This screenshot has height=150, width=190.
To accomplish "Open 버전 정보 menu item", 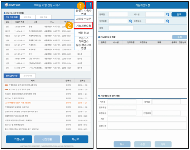I will 84,33.
